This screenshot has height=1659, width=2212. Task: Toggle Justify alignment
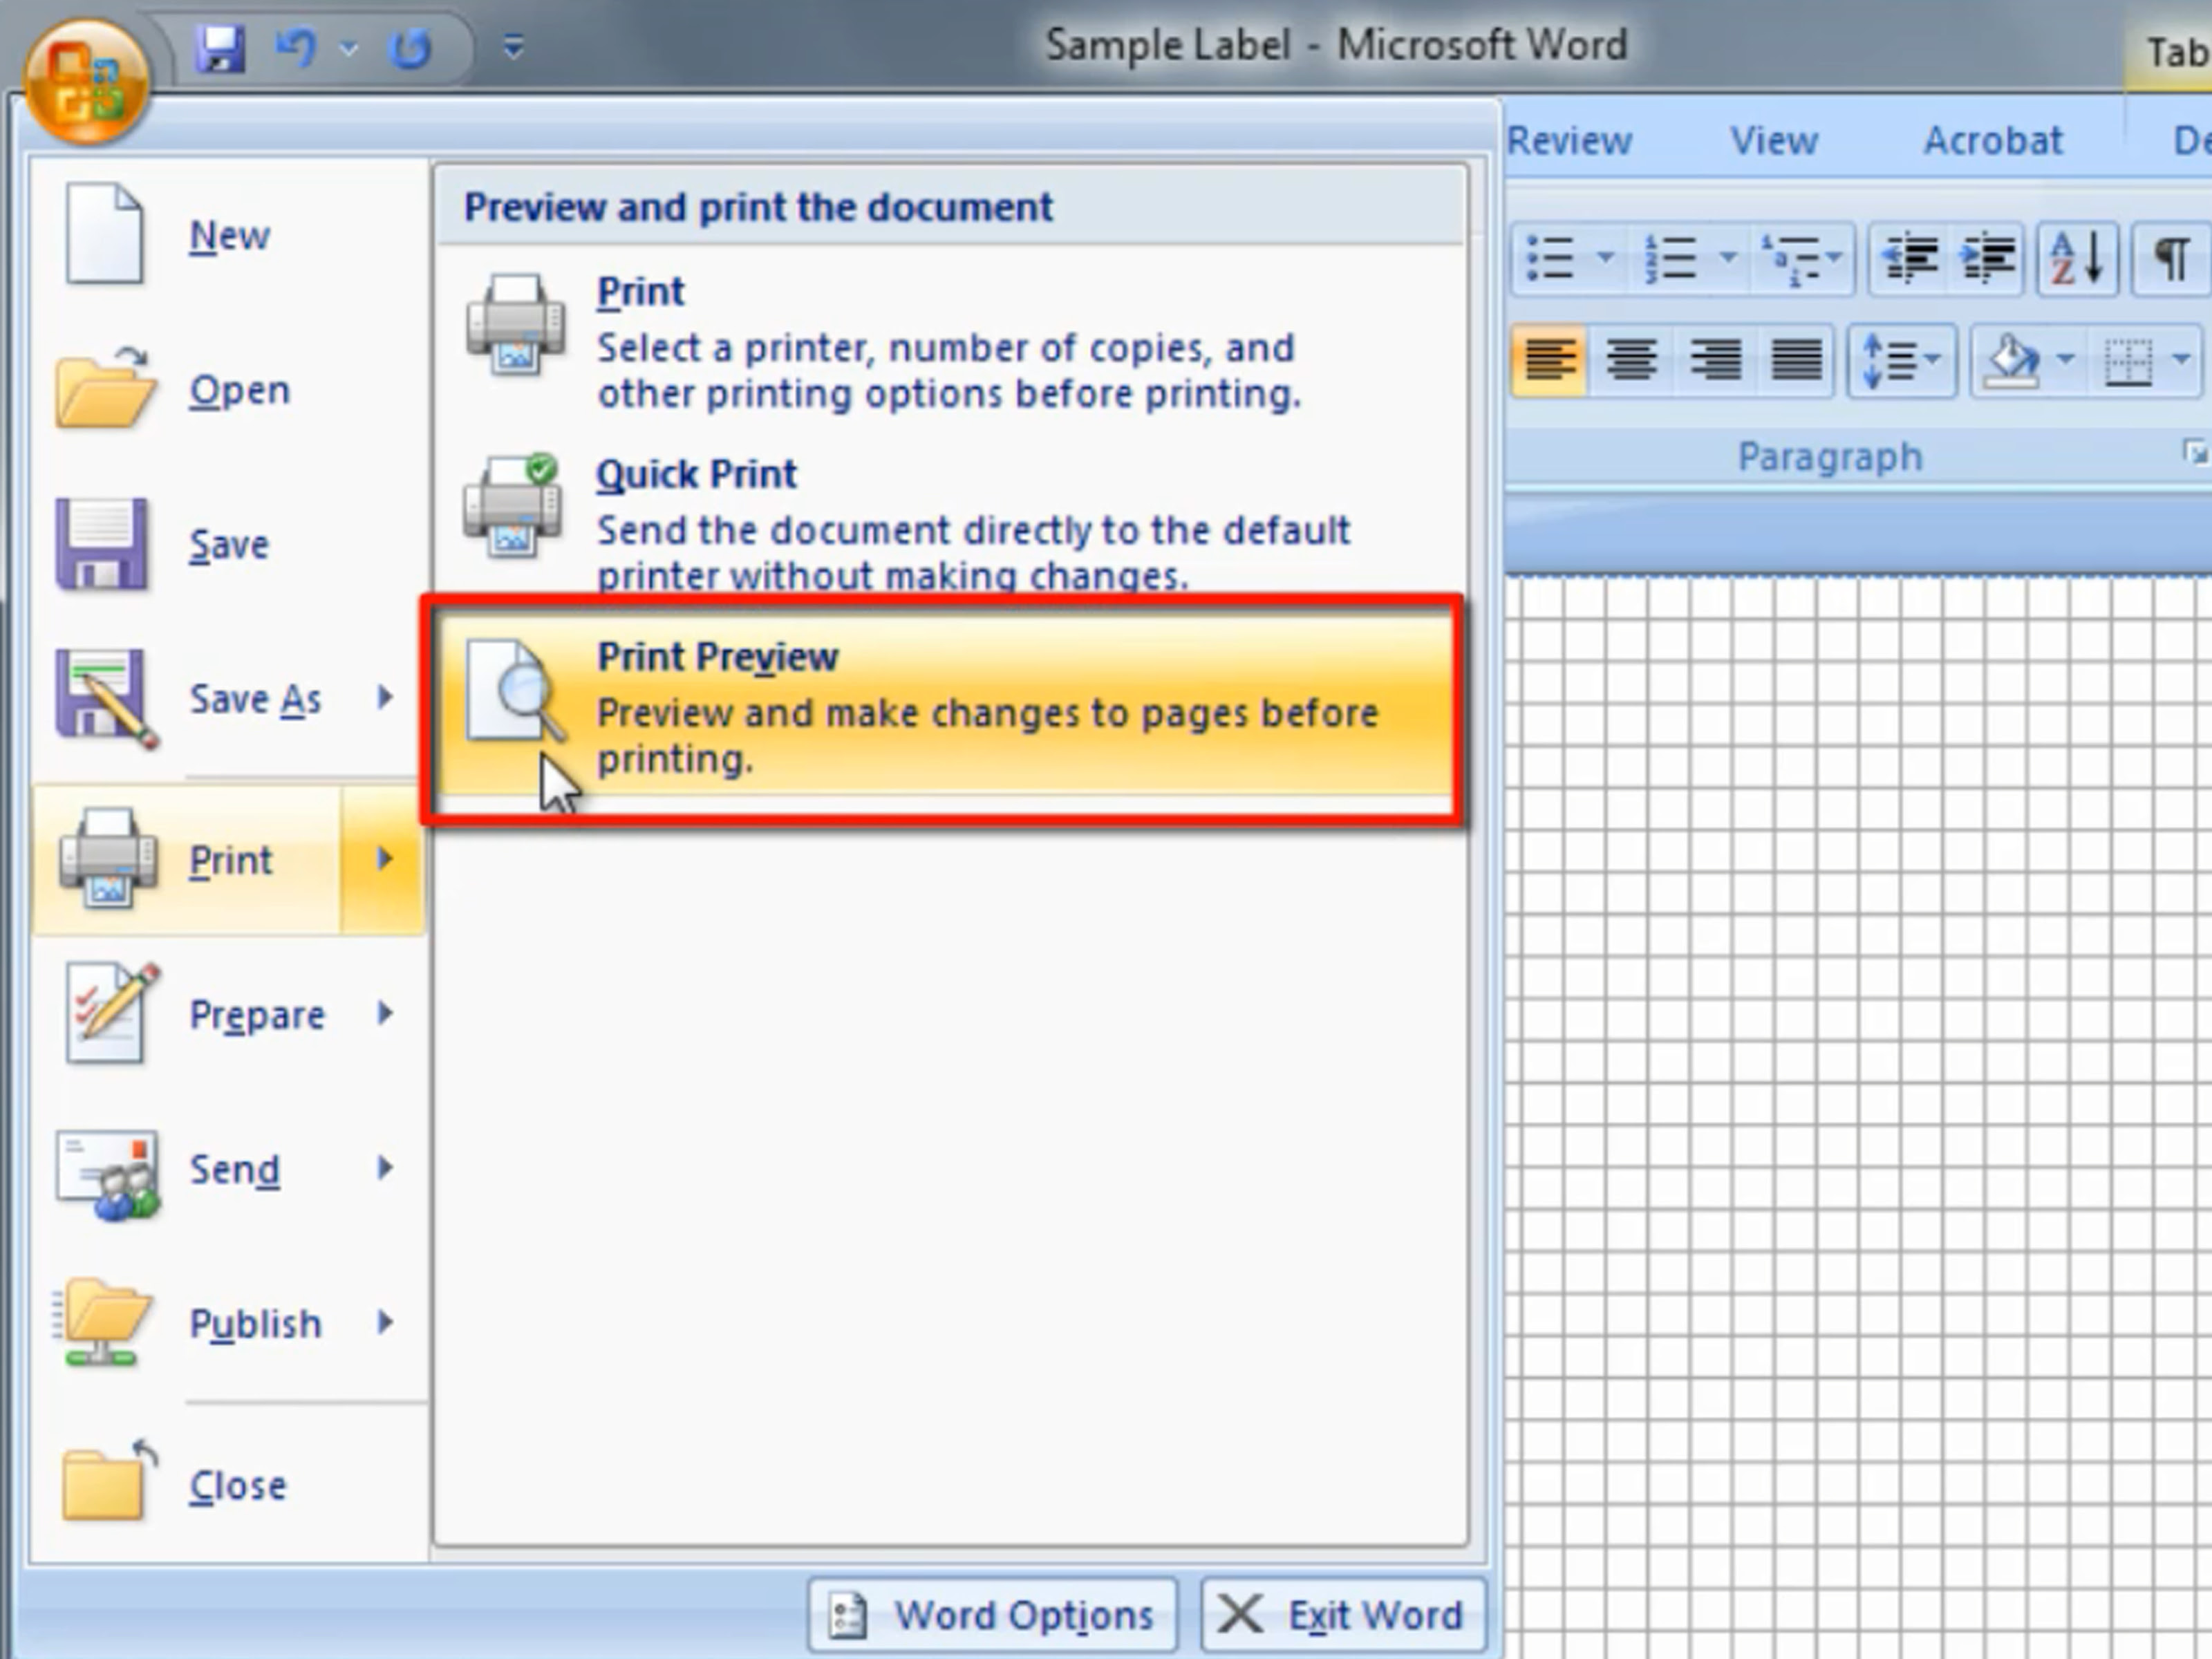[x=1796, y=360]
